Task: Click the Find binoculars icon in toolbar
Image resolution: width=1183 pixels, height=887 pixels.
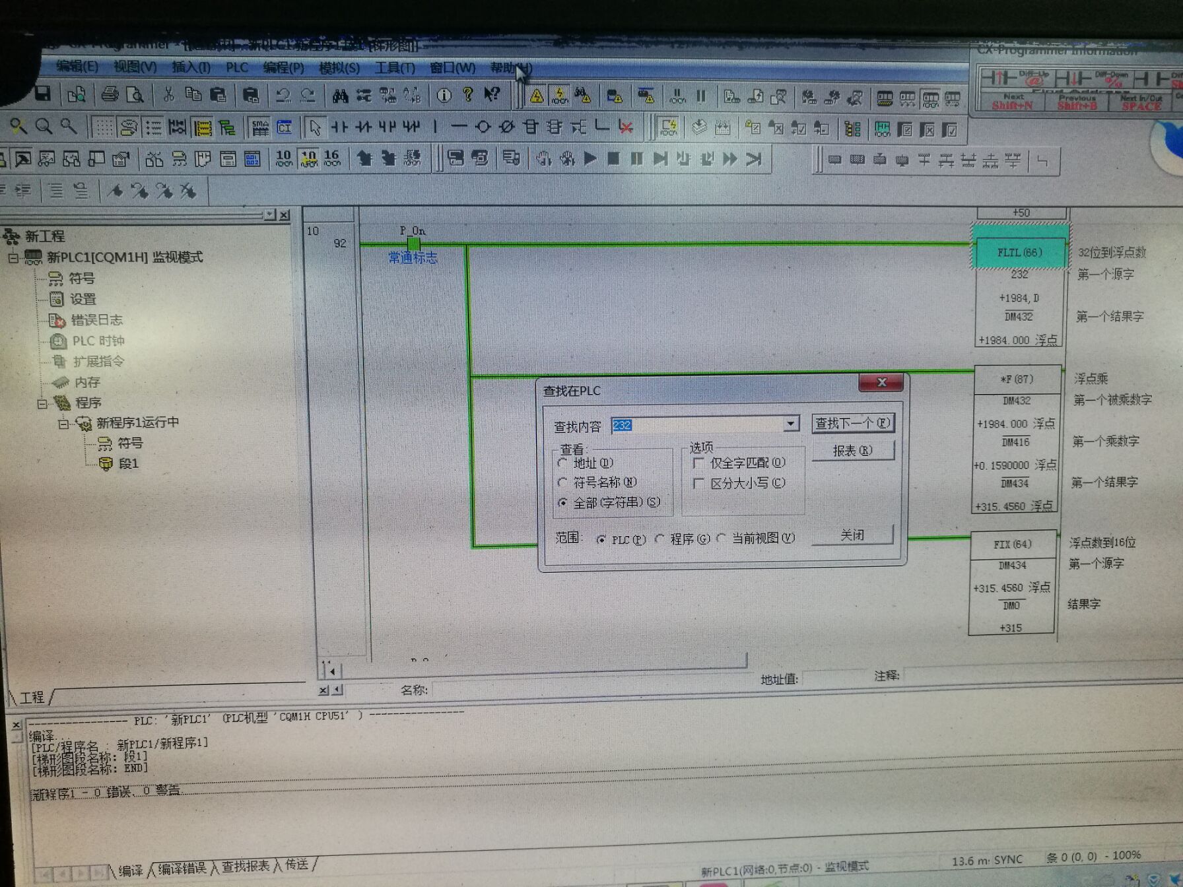Action: pos(340,96)
